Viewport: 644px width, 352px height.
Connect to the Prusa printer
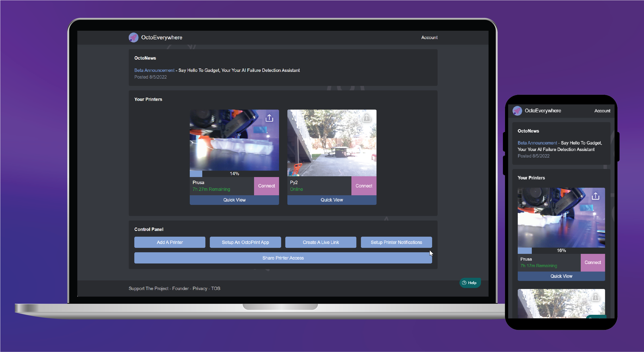coord(266,186)
